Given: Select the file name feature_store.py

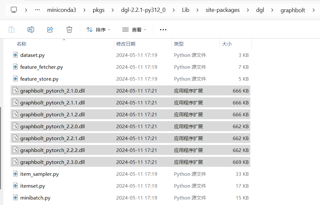Looking at the screenshot, I should coord(39,79).
